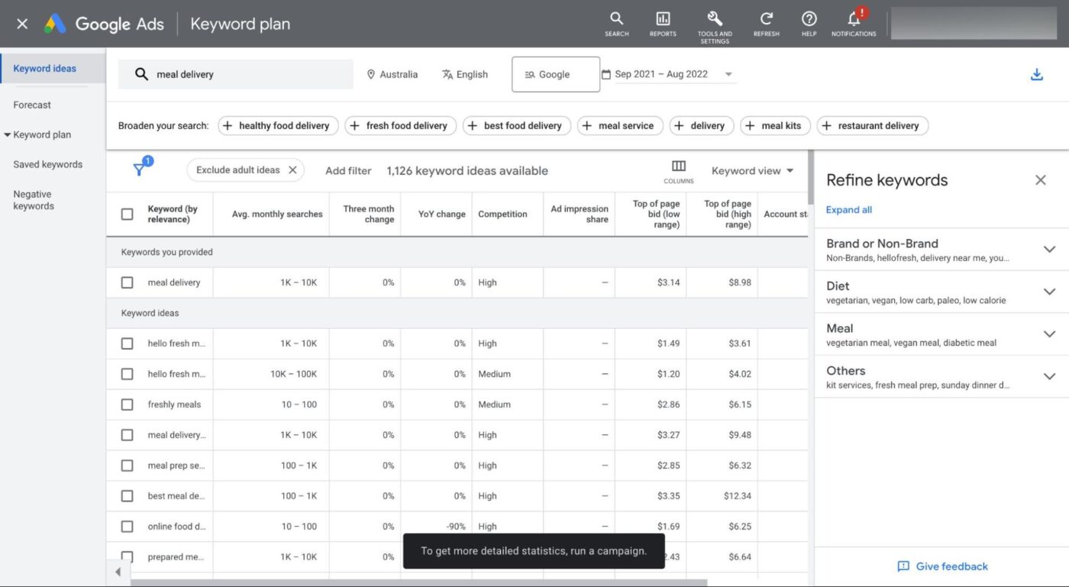Click the Reports icon
This screenshot has height=587, width=1069.
662,23
